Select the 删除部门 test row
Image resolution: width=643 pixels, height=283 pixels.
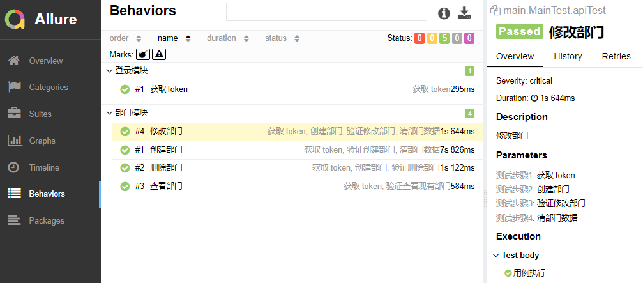(298, 168)
